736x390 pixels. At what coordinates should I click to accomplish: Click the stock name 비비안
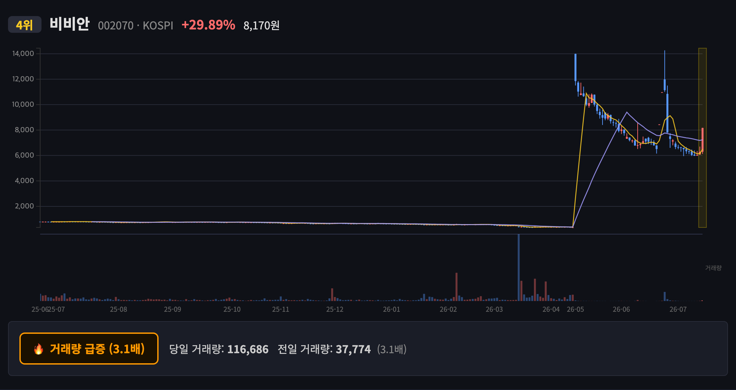point(70,24)
